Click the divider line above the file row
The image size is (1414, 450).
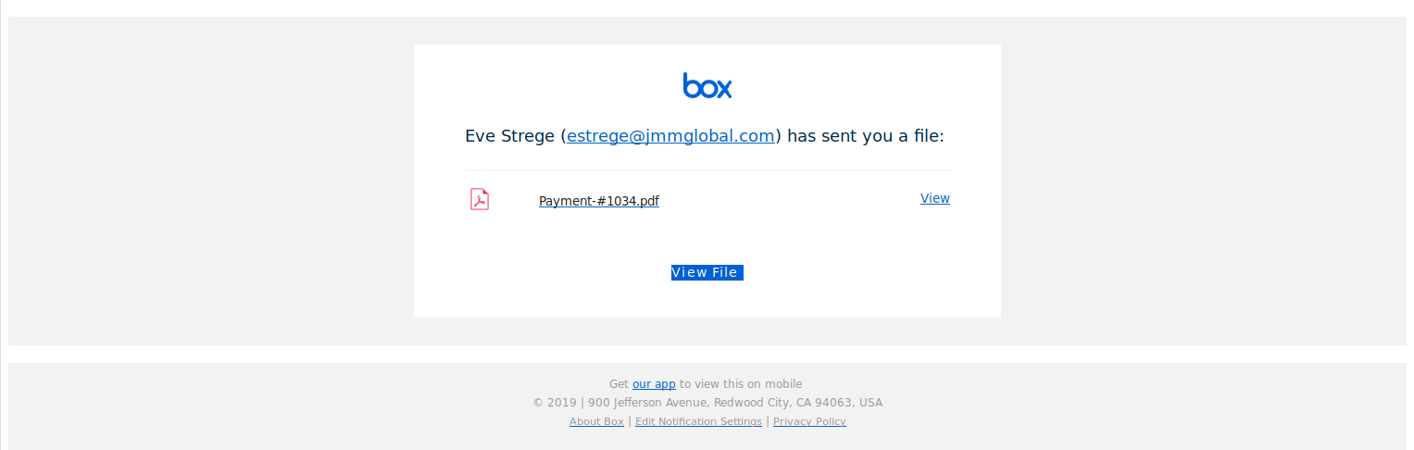coord(707,170)
